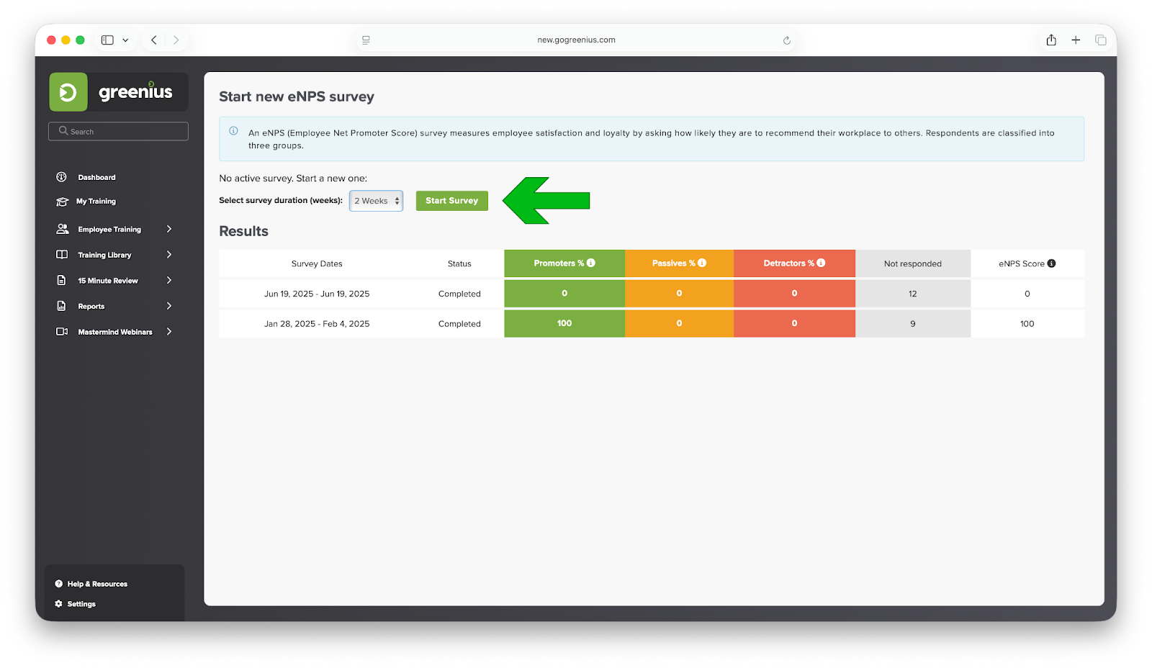
Task: Click the sidebar Search input field
Action: 118,131
